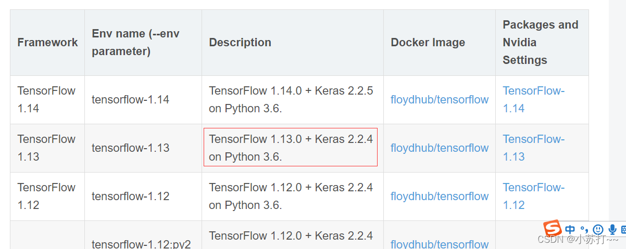
Task: Select the TensorFlow 1.13 framework cell
Action: [46, 148]
